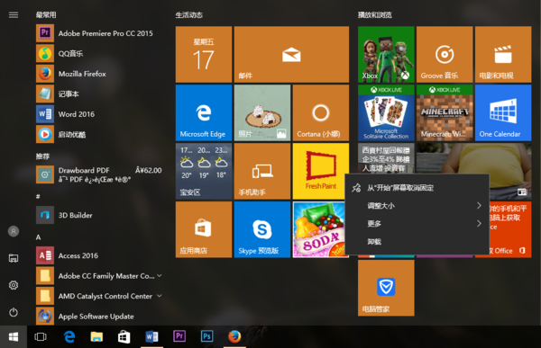This screenshot has height=348, width=541.
Task: Open the Office promo tile
Action: [x=510, y=229]
